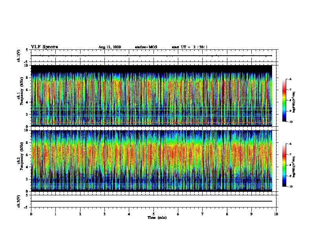Click time axis tick label "2"
This screenshot has width=311, height=240.
click(x=80, y=214)
